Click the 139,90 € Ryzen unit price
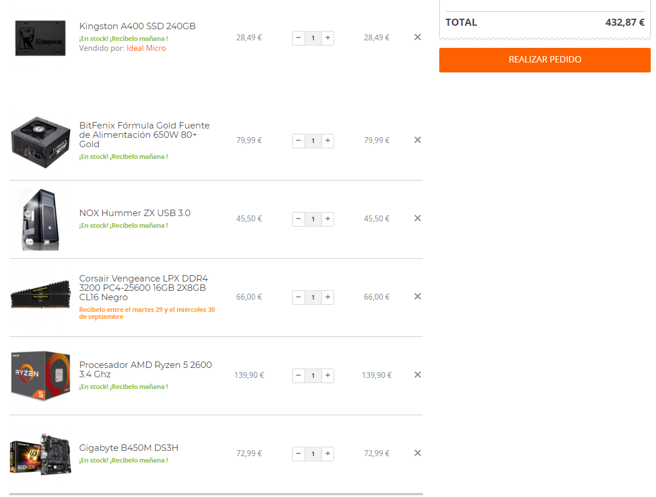 249,376
